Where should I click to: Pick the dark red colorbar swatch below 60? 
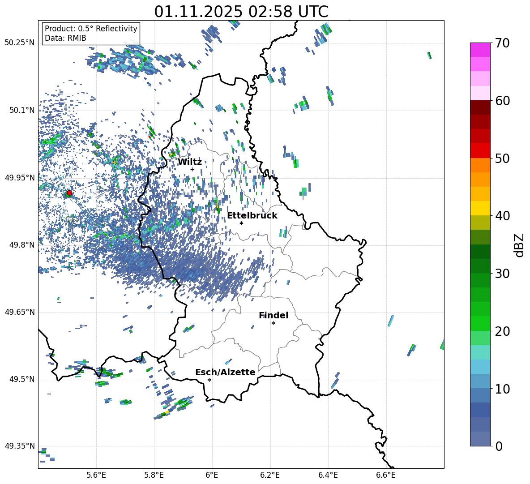tap(480, 107)
